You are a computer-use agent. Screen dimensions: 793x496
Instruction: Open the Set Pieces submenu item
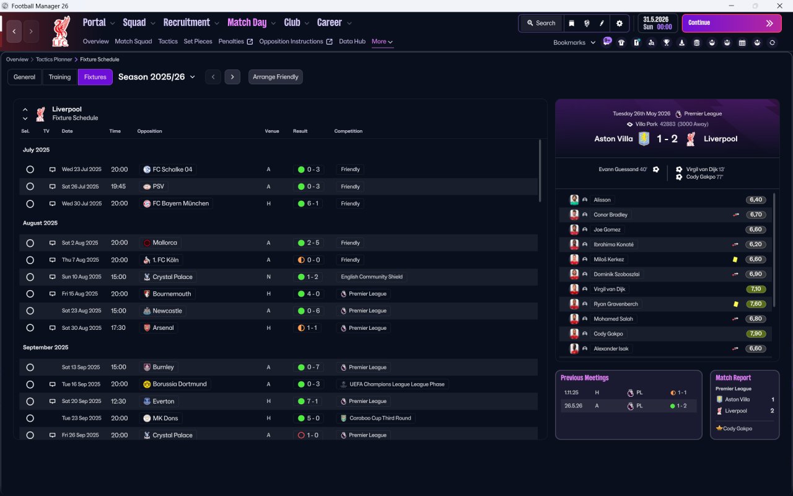tap(198, 42)
